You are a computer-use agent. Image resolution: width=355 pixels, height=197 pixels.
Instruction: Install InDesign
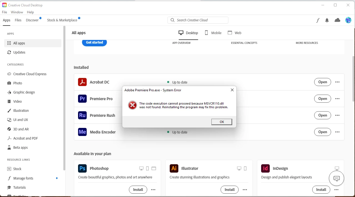[321, 190]
